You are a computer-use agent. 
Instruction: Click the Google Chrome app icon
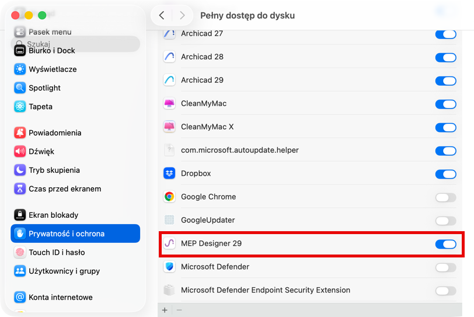[169, 197]
